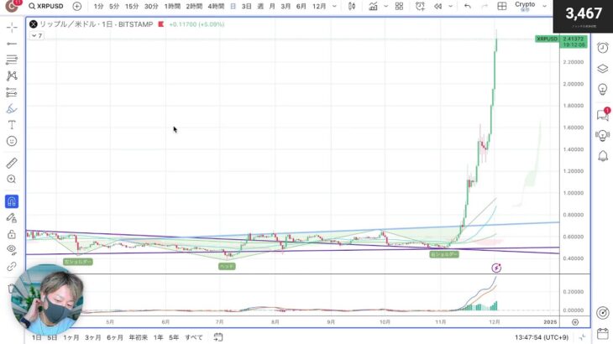Open the emoji icons tool

[x=12, y=141]
